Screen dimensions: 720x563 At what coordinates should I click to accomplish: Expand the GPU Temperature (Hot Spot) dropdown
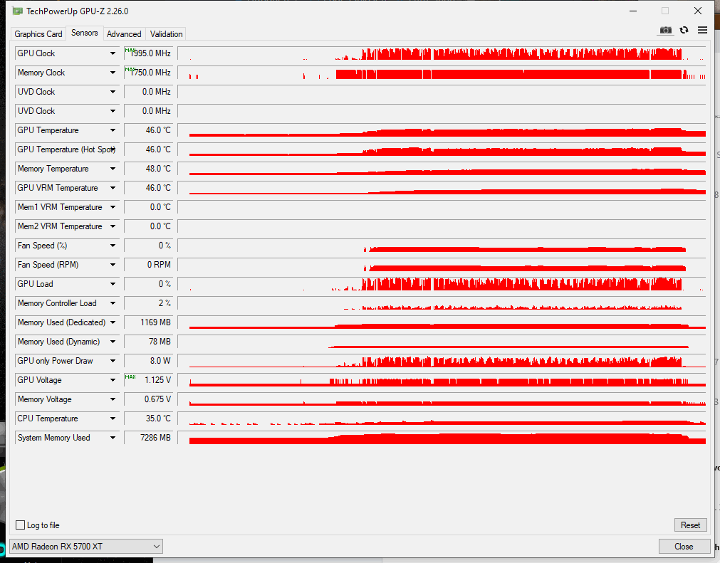pos(113,150)
